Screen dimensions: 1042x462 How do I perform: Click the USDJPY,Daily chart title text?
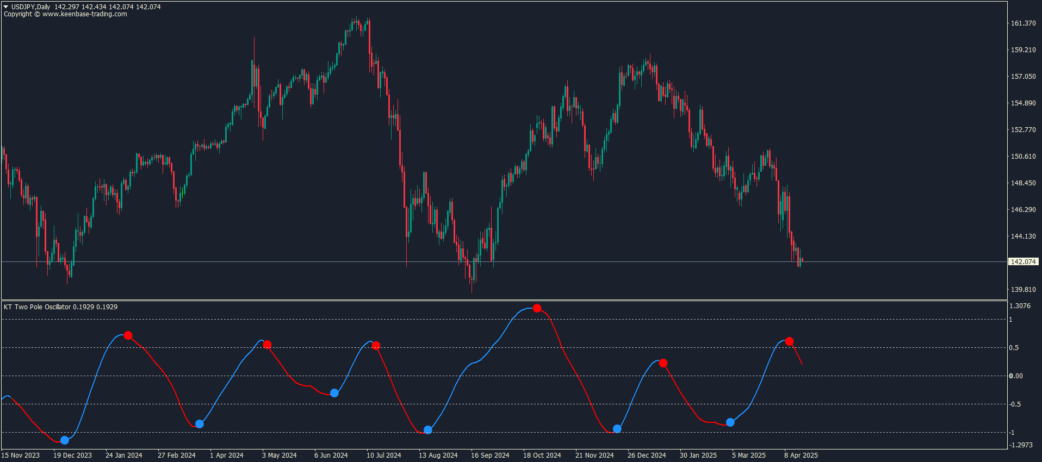click(x=31, y=7)
